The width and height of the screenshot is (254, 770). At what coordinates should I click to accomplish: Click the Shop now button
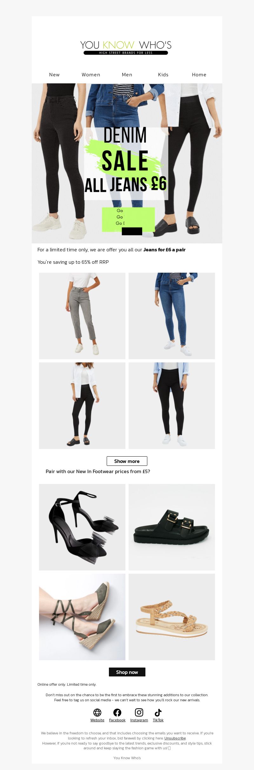coord(127,672)
